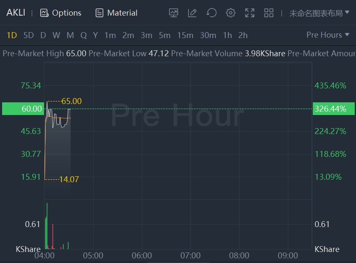
Task: Click the AKLI ticker symbol
Action: 16,13
